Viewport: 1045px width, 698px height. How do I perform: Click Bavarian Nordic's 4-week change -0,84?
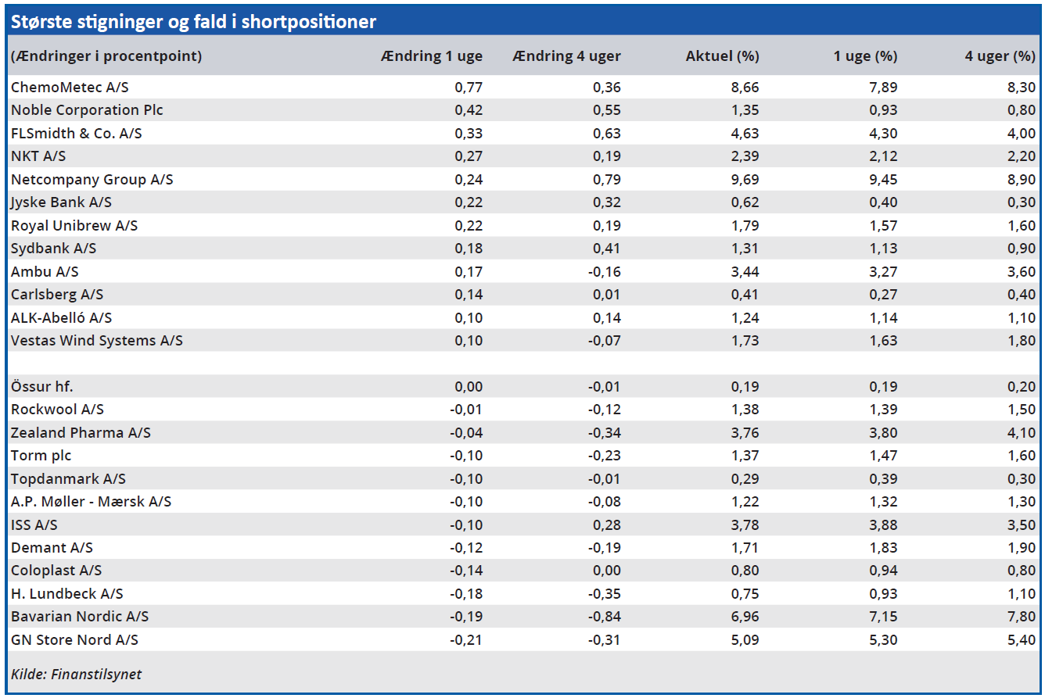tap(604, 617)
